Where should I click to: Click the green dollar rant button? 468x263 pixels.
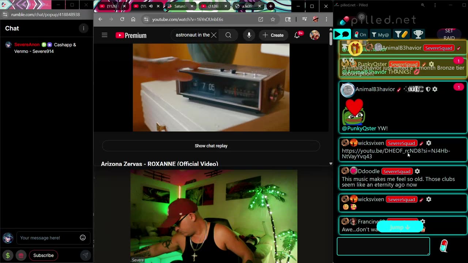click(8, 255)
